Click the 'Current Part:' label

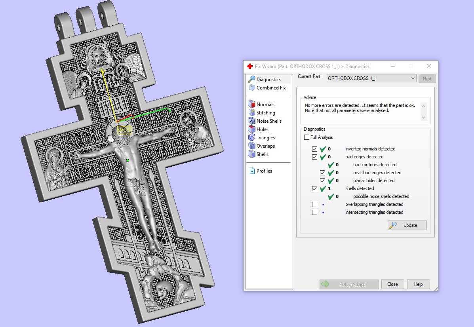[x=310, y=76]
